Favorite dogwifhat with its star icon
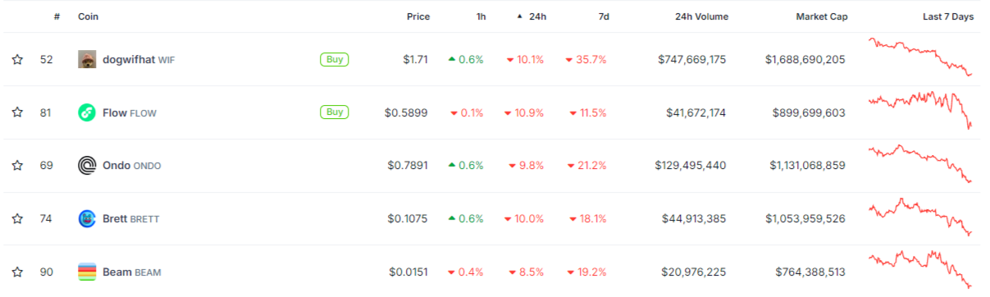Screen dimensions: 990x297 point(17,59)
